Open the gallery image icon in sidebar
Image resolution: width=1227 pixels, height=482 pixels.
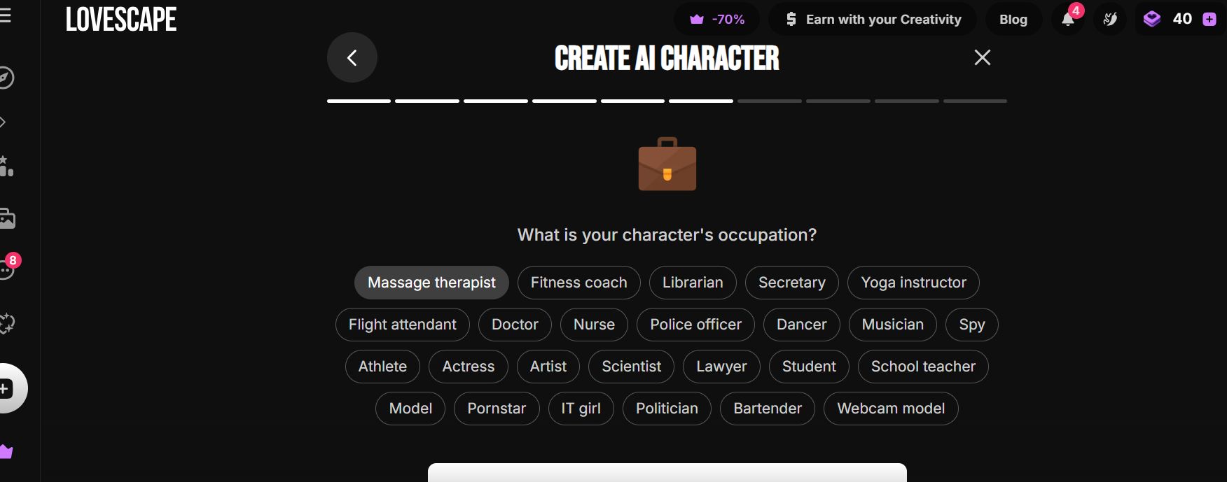click(x=7, y=219)
